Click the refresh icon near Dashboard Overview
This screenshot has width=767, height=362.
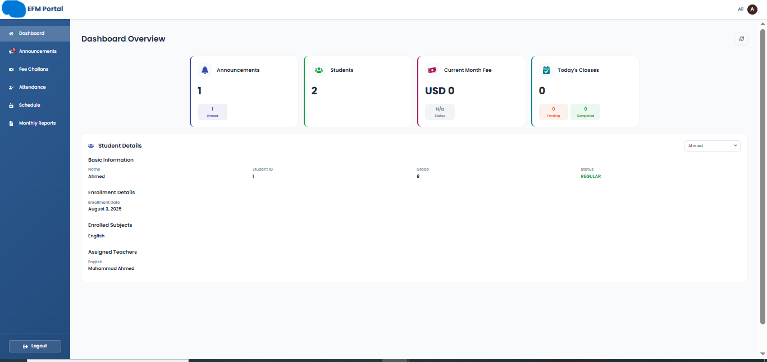(742, 39)
